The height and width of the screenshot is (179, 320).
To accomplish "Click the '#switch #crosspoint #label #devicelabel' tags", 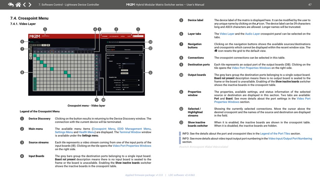I will [x=204, y=147].
